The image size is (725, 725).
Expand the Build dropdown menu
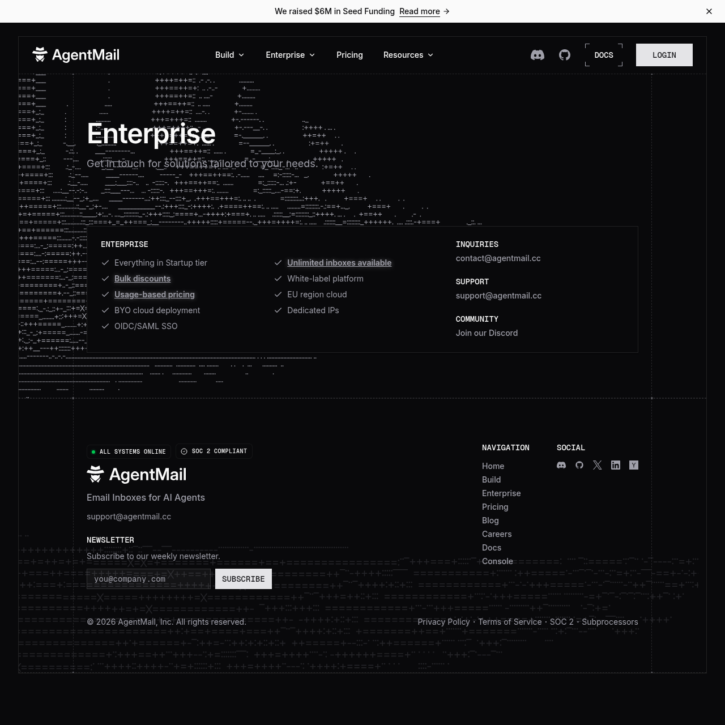coord(230,55)
